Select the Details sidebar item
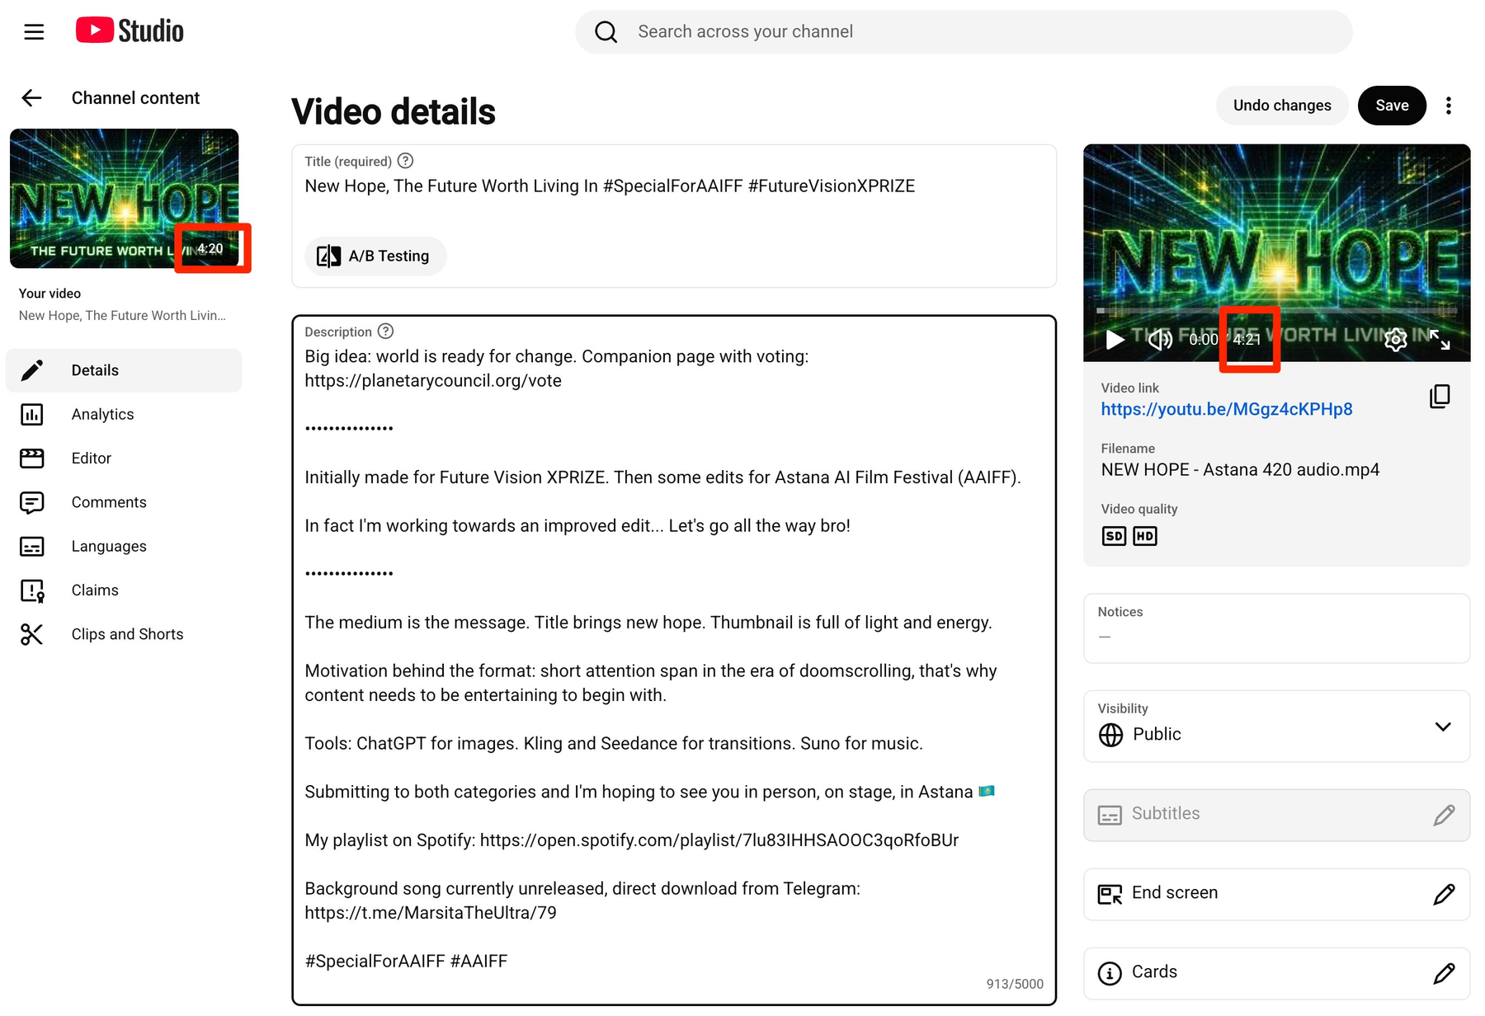 pyautogui.click(x=124, y=370)
